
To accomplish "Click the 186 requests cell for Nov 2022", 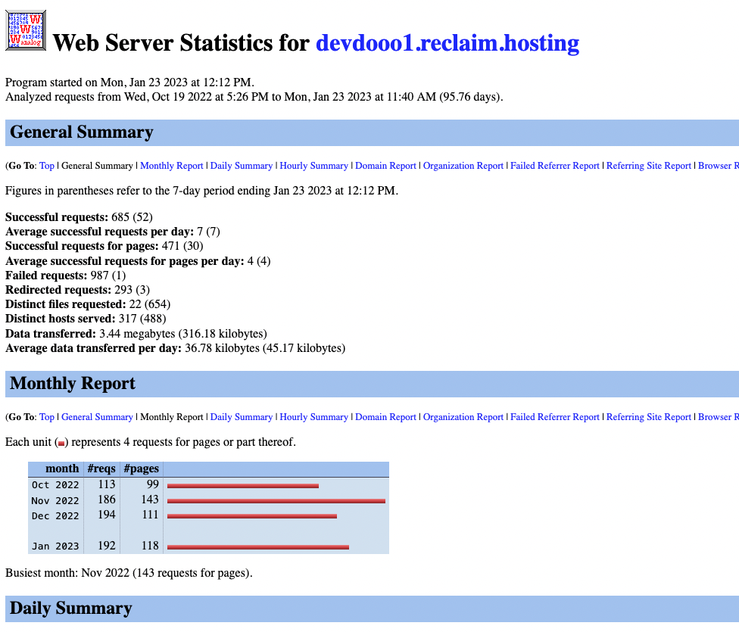I will [x=107, y=500].
